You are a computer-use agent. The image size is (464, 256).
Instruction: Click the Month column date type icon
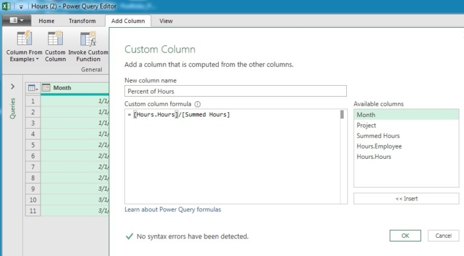click(x=46, y=88)
